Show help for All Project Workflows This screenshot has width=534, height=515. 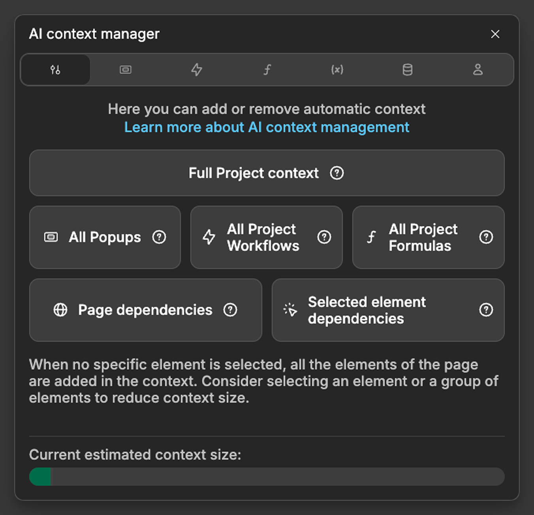324,237
